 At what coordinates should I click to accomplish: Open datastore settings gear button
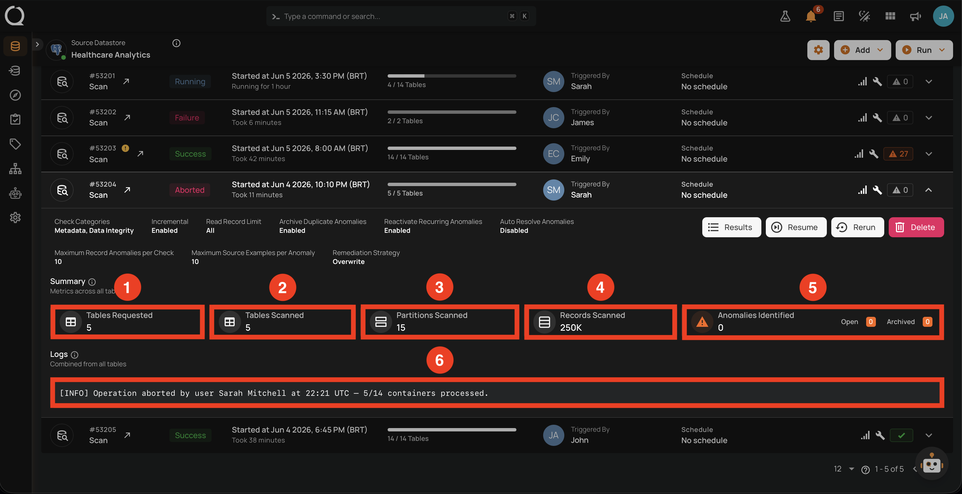pyautogui.click(x=818, y=50)
